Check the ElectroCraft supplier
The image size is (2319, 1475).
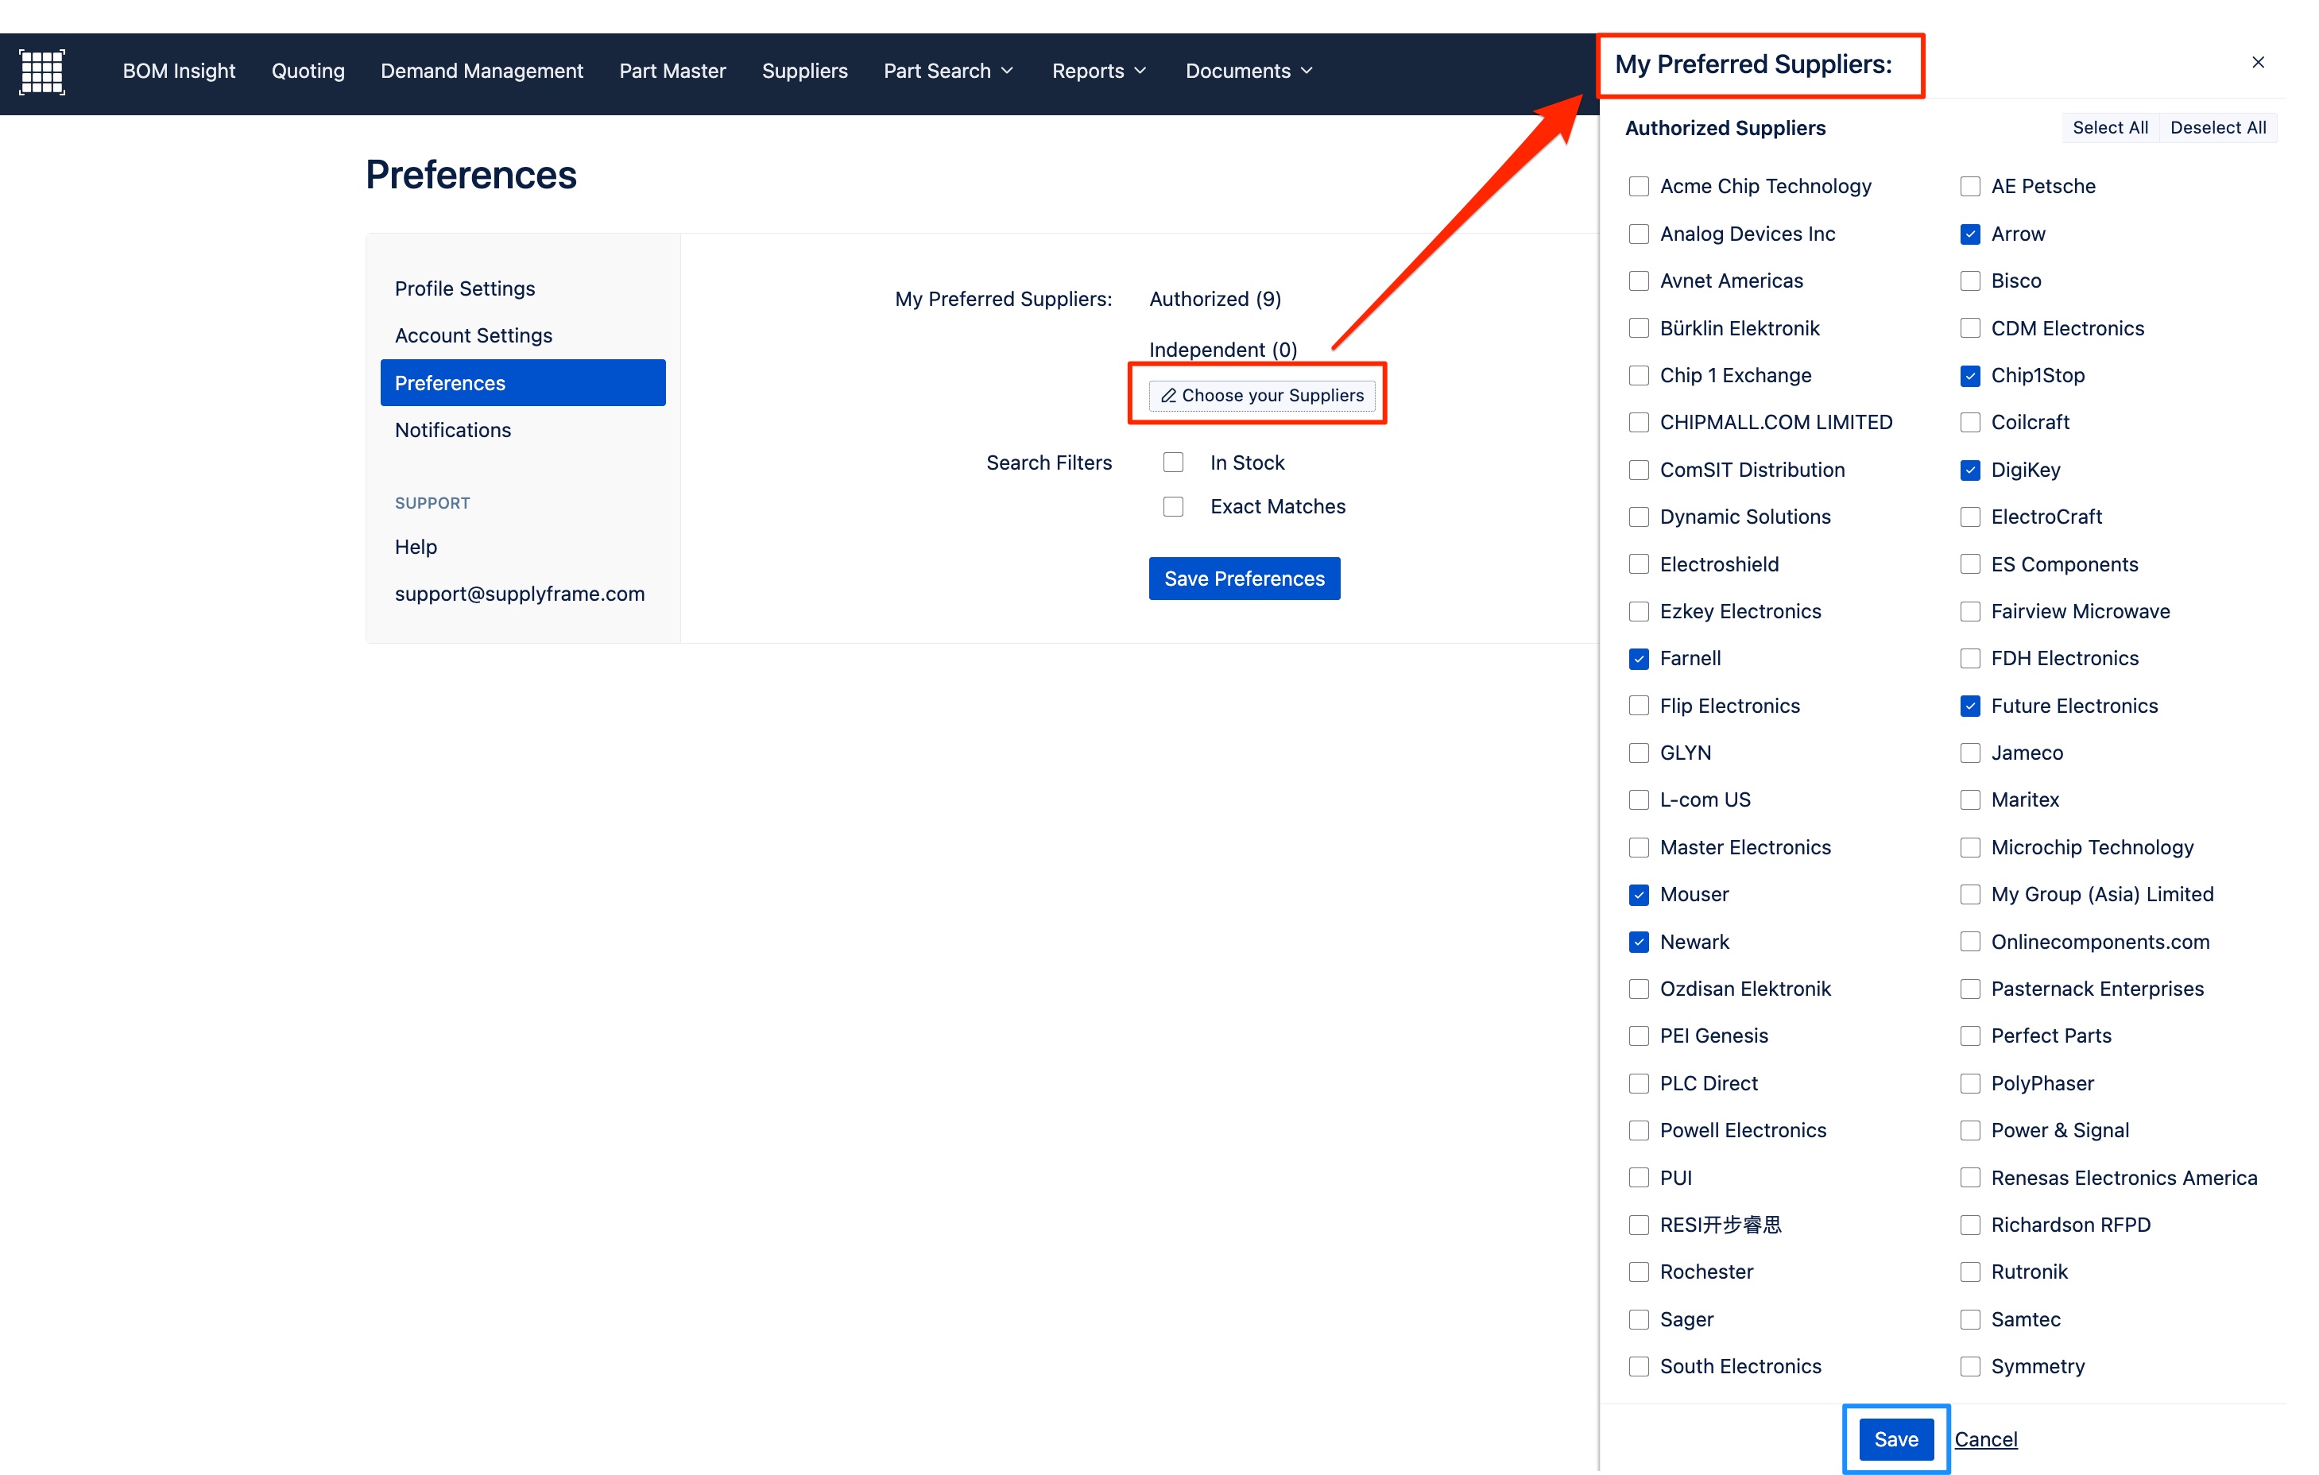1969,516
